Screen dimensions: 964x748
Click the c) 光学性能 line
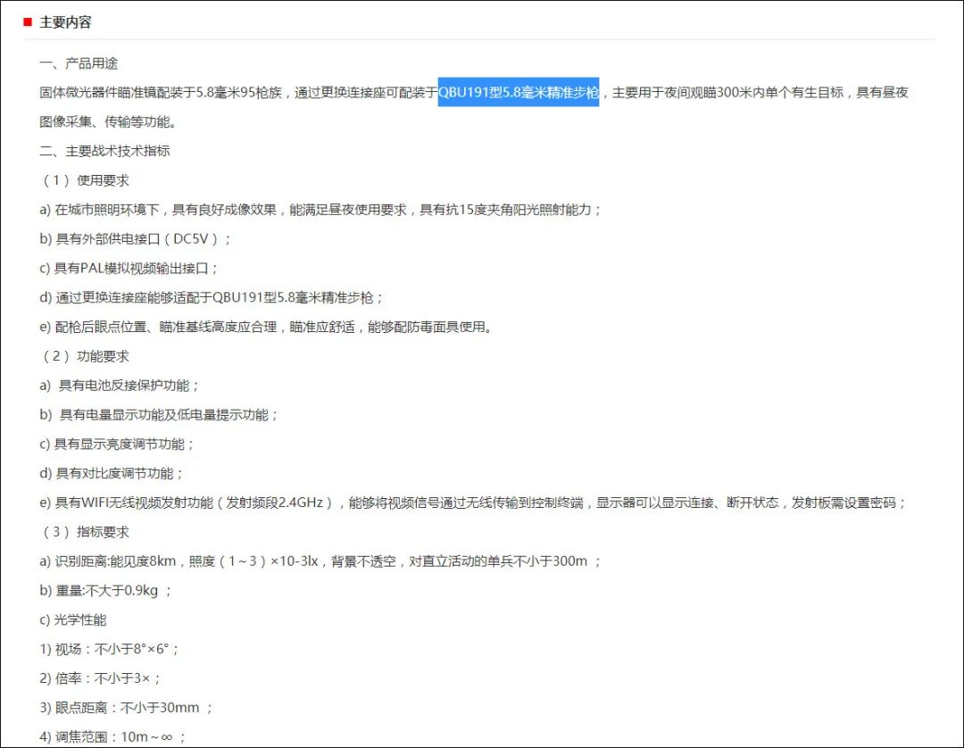73,620
